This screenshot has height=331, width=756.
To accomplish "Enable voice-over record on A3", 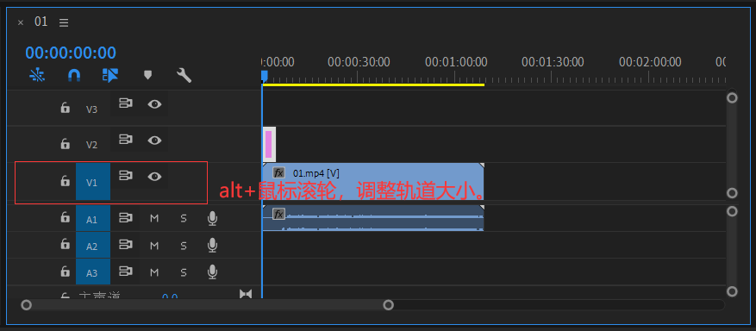I will pyautogui.click(x=212, y=272).
